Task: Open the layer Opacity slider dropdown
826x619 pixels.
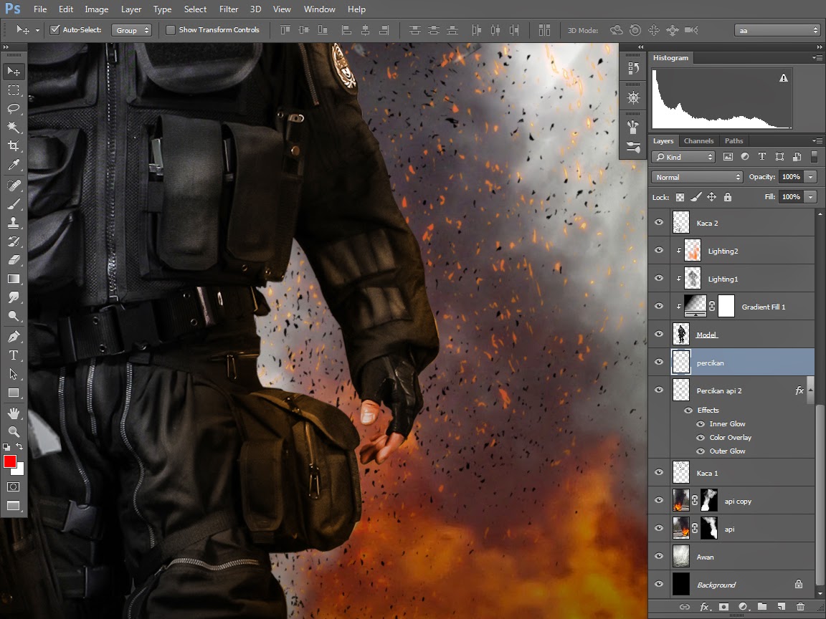Action: 811,177
